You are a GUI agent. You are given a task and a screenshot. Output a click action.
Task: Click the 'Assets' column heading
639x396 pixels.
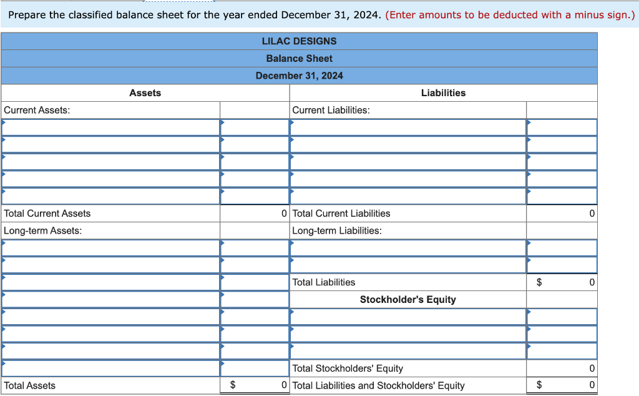[x=145, y=93]
